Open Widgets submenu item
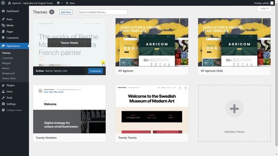Viewport: 278px width, 156px height. coord(7,63)
